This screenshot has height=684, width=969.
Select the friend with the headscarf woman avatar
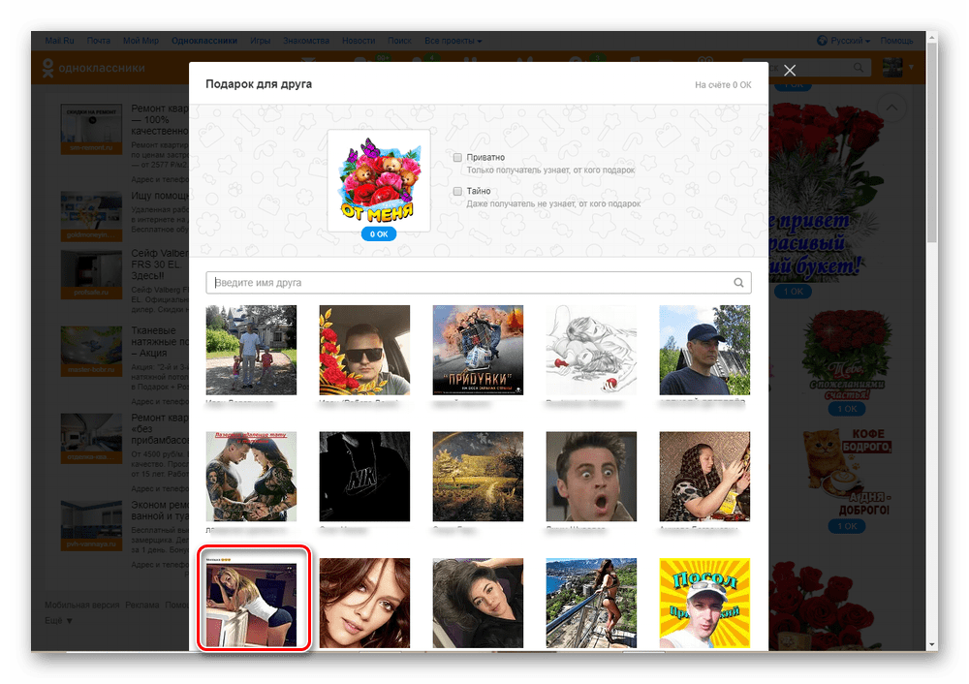click(704, 477)
